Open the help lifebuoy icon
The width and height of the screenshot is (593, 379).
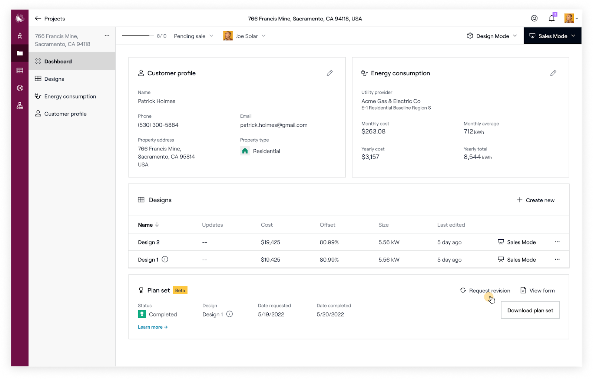click(x=534, y=19)
